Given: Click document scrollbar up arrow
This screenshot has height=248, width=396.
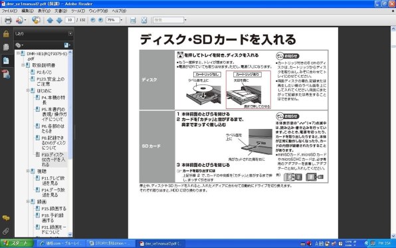Looking at the screenshot, I should (393, 29).
